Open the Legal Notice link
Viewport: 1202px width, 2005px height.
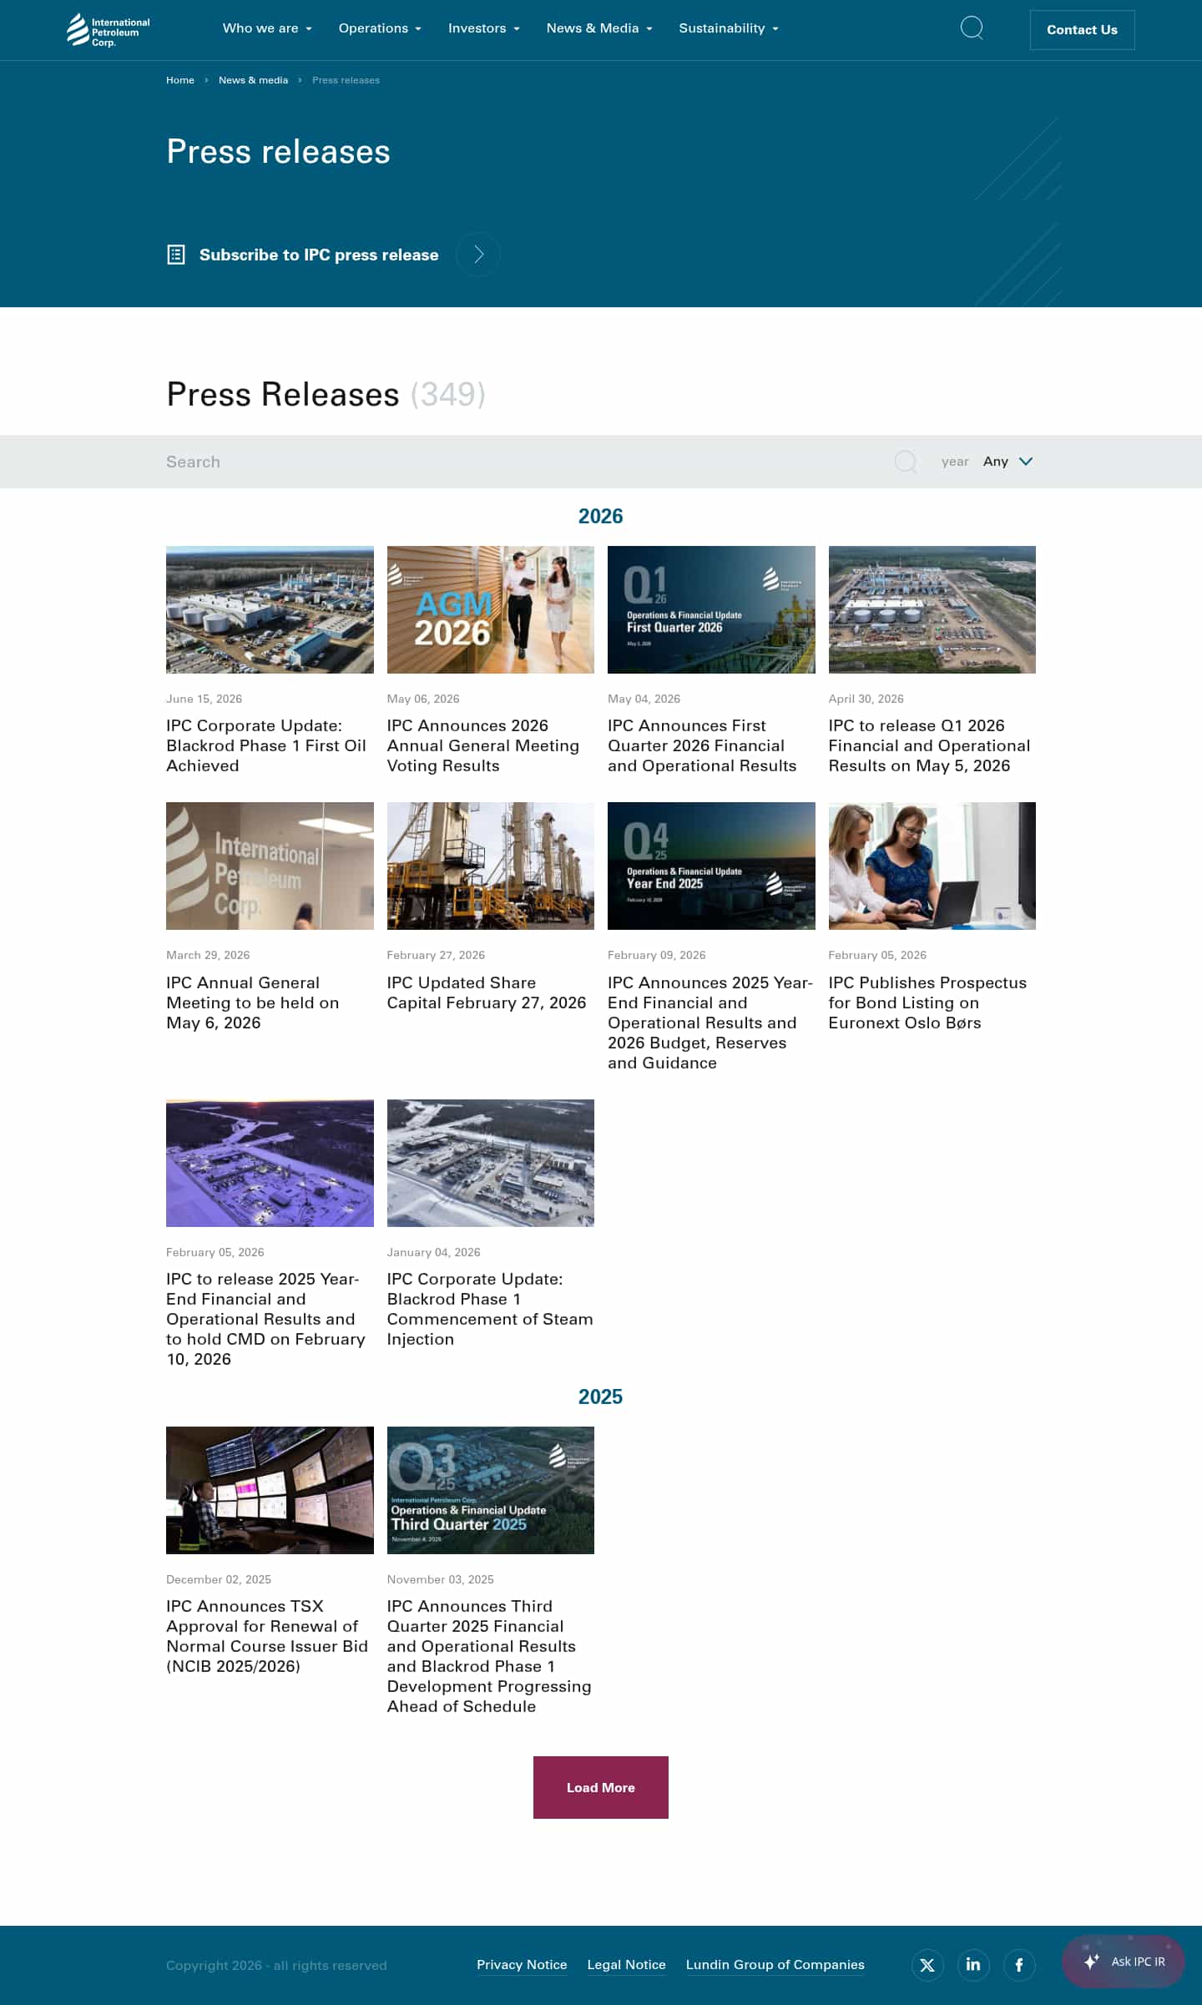point(626,1965)
